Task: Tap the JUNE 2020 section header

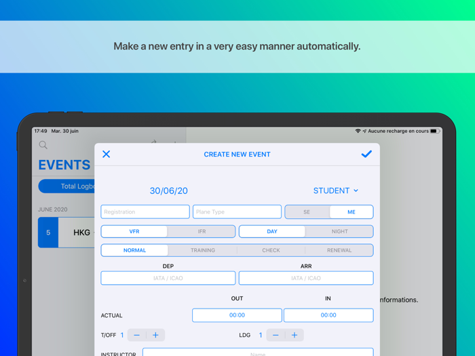Action: (x=53, y=210)
